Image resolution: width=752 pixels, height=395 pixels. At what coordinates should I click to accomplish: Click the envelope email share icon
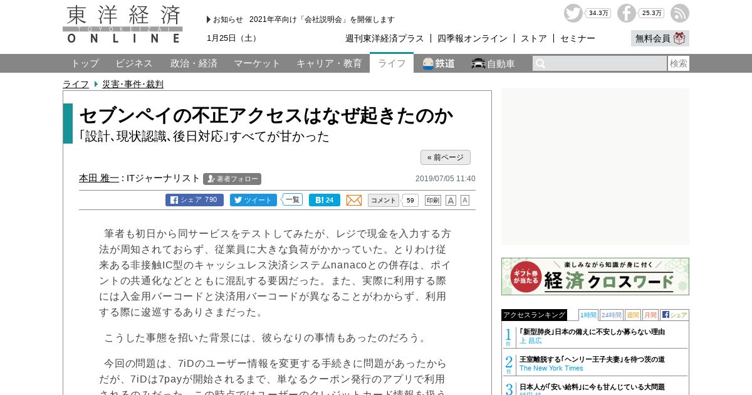[354, 200]
